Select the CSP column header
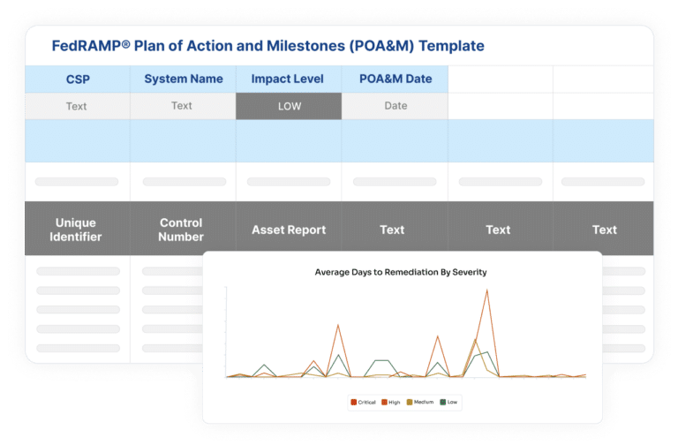 click(x=78, y=79)
